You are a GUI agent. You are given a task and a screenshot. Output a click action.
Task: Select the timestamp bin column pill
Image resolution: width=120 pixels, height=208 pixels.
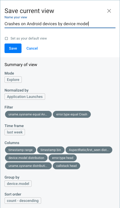(51, 150)
